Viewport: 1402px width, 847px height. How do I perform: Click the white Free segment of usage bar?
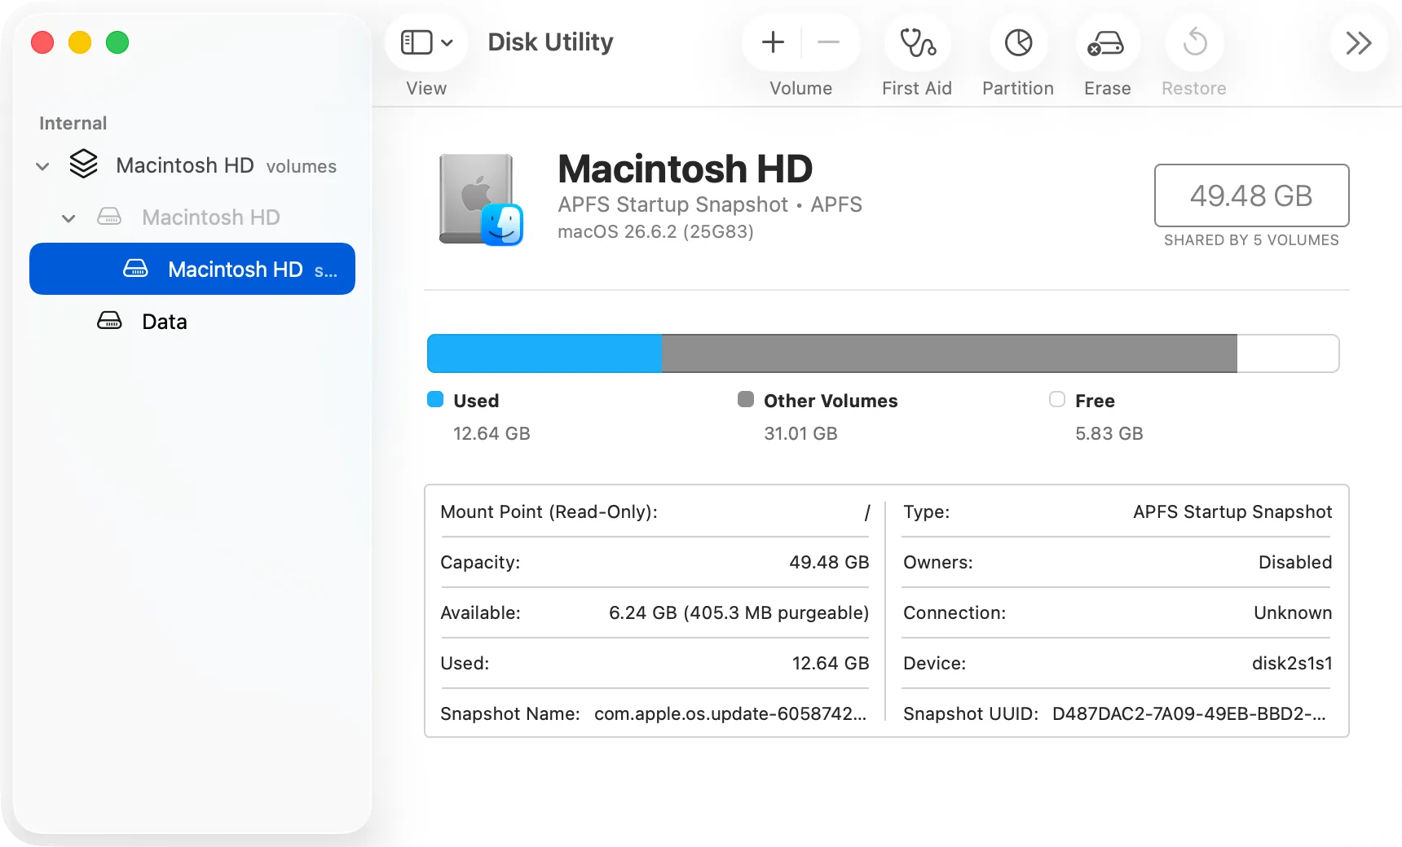coord(1288,353)
